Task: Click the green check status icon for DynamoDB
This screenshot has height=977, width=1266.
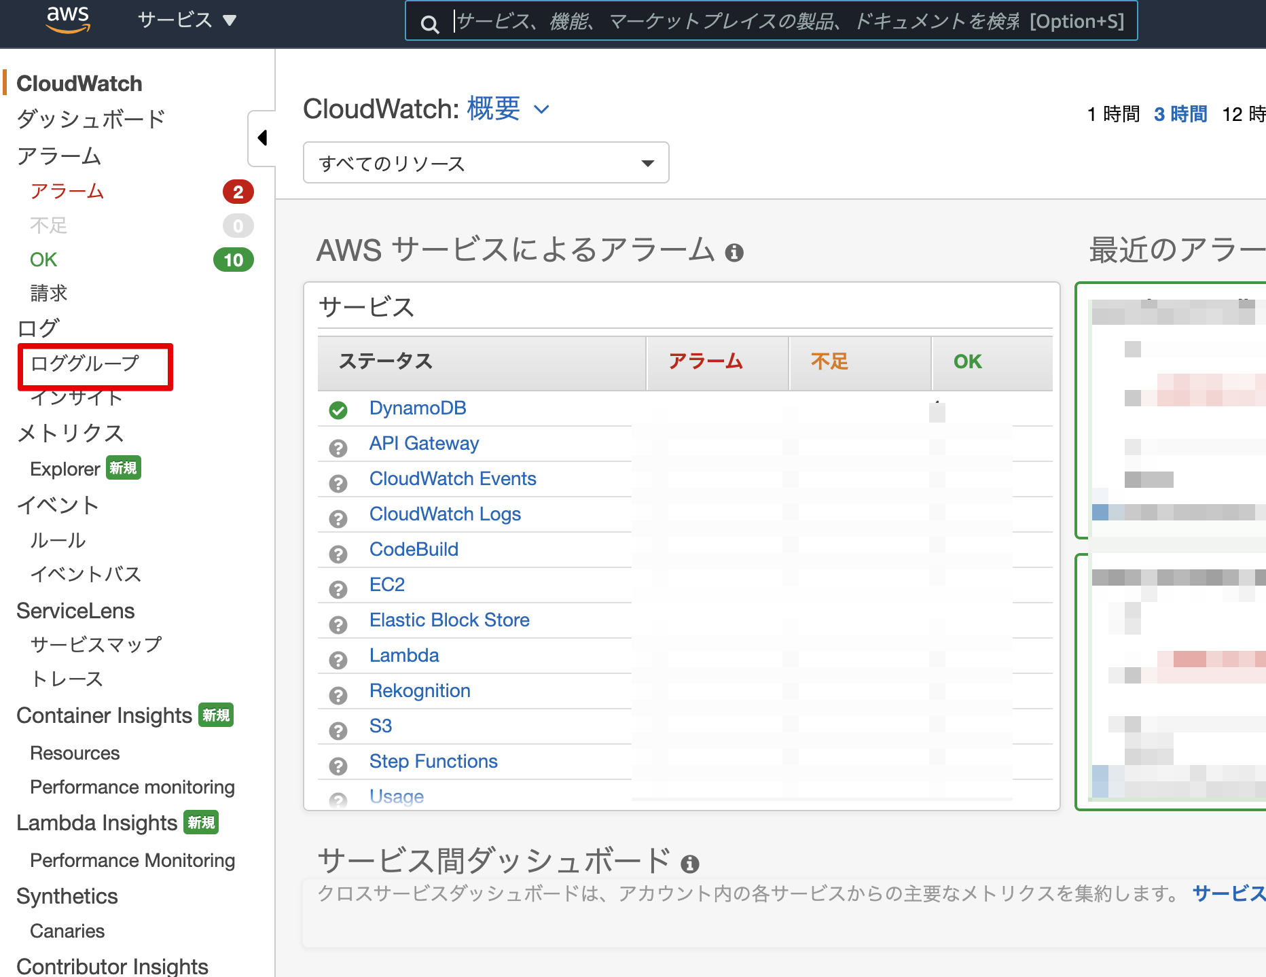Action: click(338, 410)
